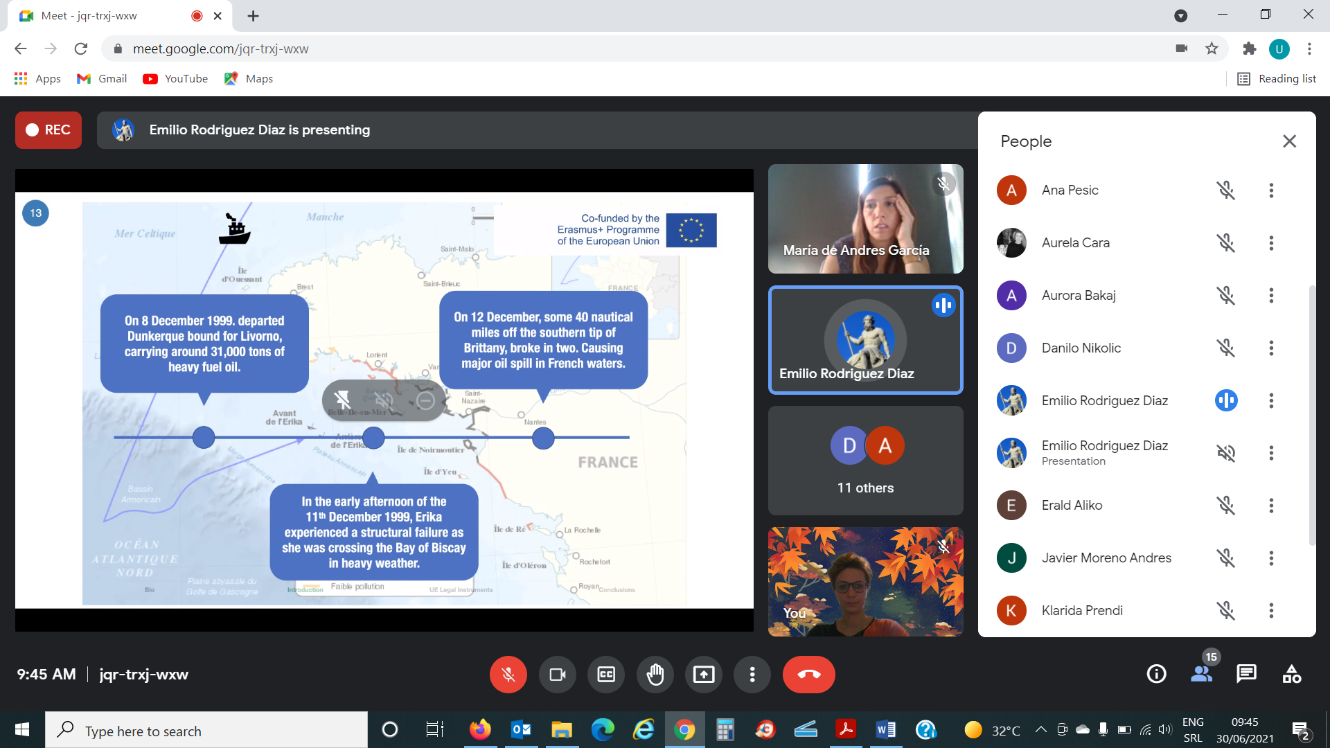Open the Gmail bookmark

[x=102, y=79]
